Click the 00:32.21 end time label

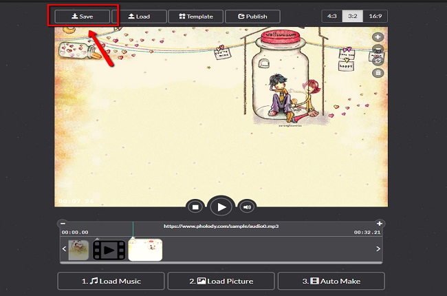coord(367,233)
